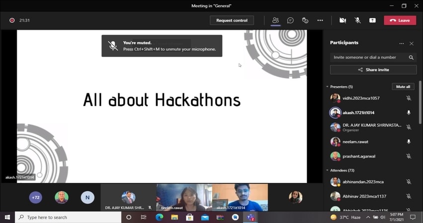Screen dimensions: 423x223
Task: Open the reactions and raise hand icon
Action: tap(305, 20)
